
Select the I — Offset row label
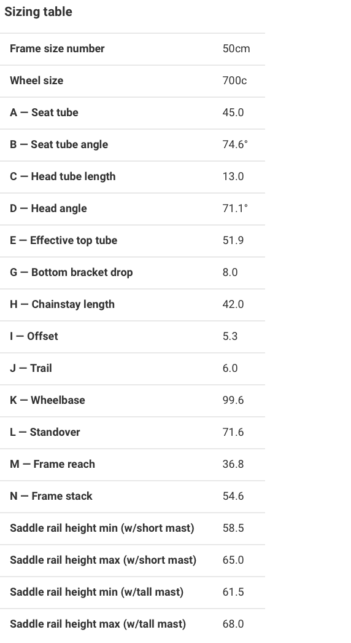(x=34, y=336)
